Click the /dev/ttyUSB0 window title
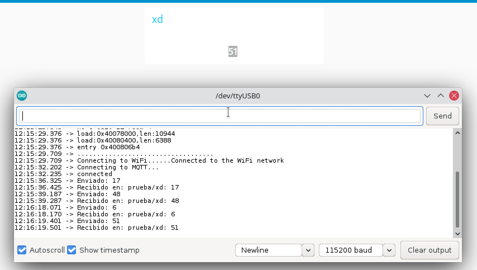The width and height of the screenshot is (477, 270). [x=238, y=96]
